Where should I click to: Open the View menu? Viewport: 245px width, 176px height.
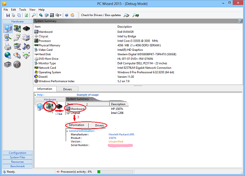coord(32,10)
